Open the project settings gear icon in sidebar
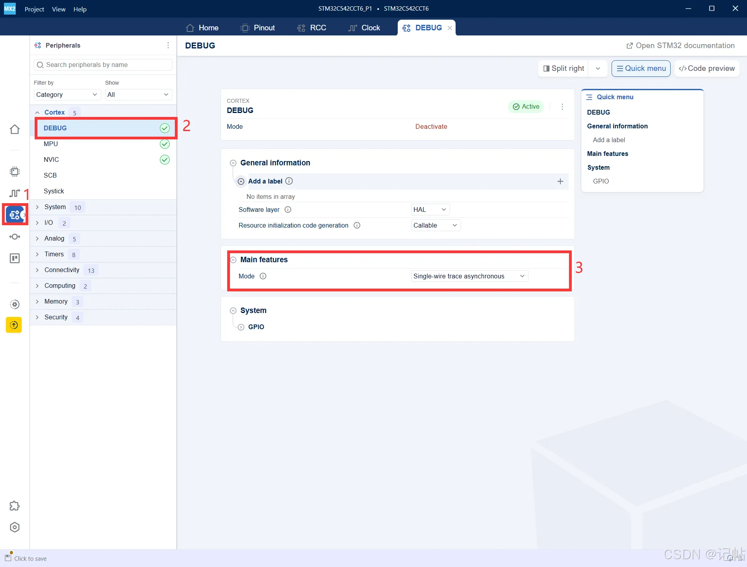The height and width of the screenshot is (567, 747). pyautogui.click(x=15, y=304)
